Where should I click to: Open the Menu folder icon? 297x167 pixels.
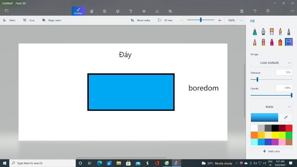coord(7,11)
